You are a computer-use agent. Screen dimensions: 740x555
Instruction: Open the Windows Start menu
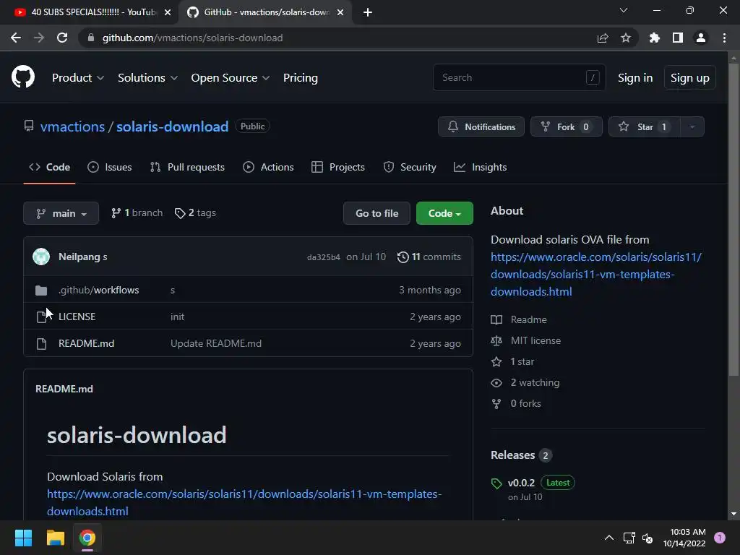(23, 538)
